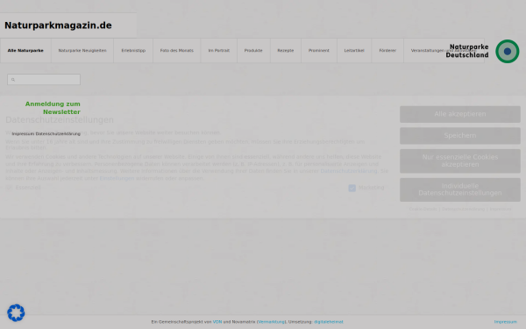The width and height of the screenshot is (526, 329).
Task: Go to the Erlebnistipp menu item
Action: (x=133, y=50)
